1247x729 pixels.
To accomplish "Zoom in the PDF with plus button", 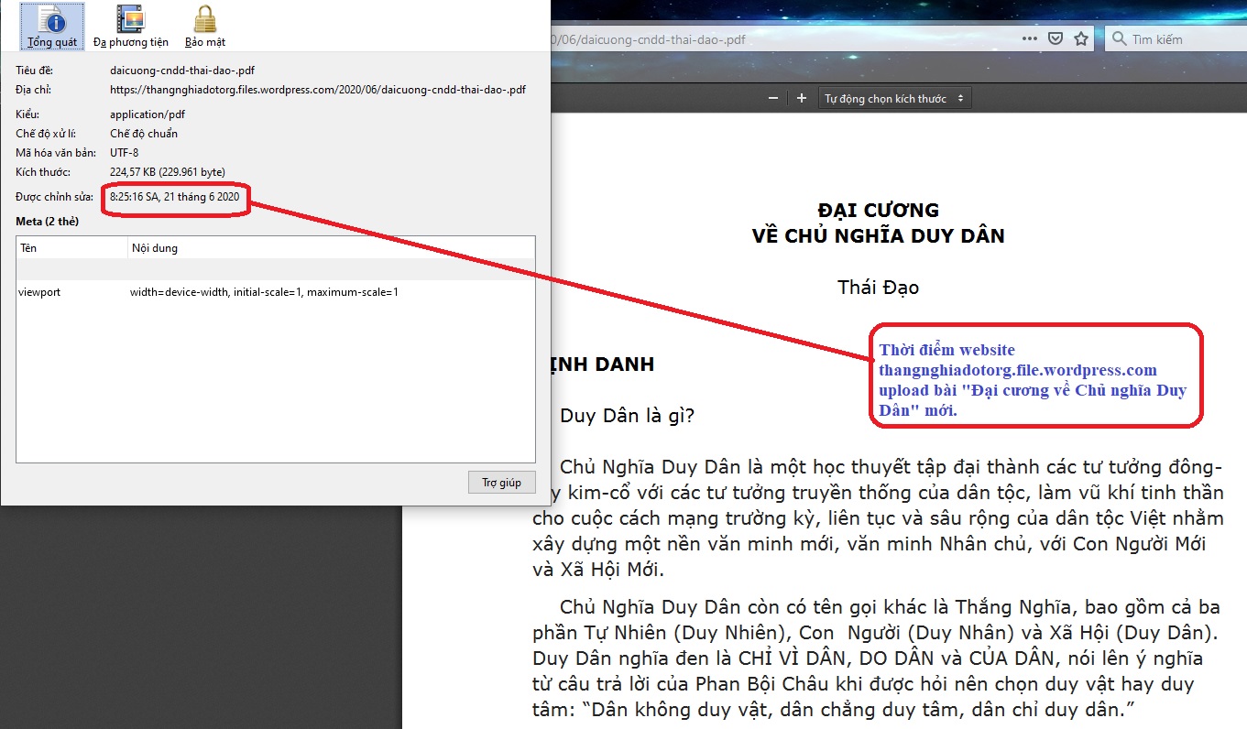I will (x=802, y=98).
